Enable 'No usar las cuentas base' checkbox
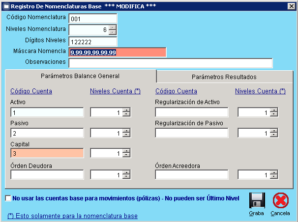 click(x=8, y=198)
